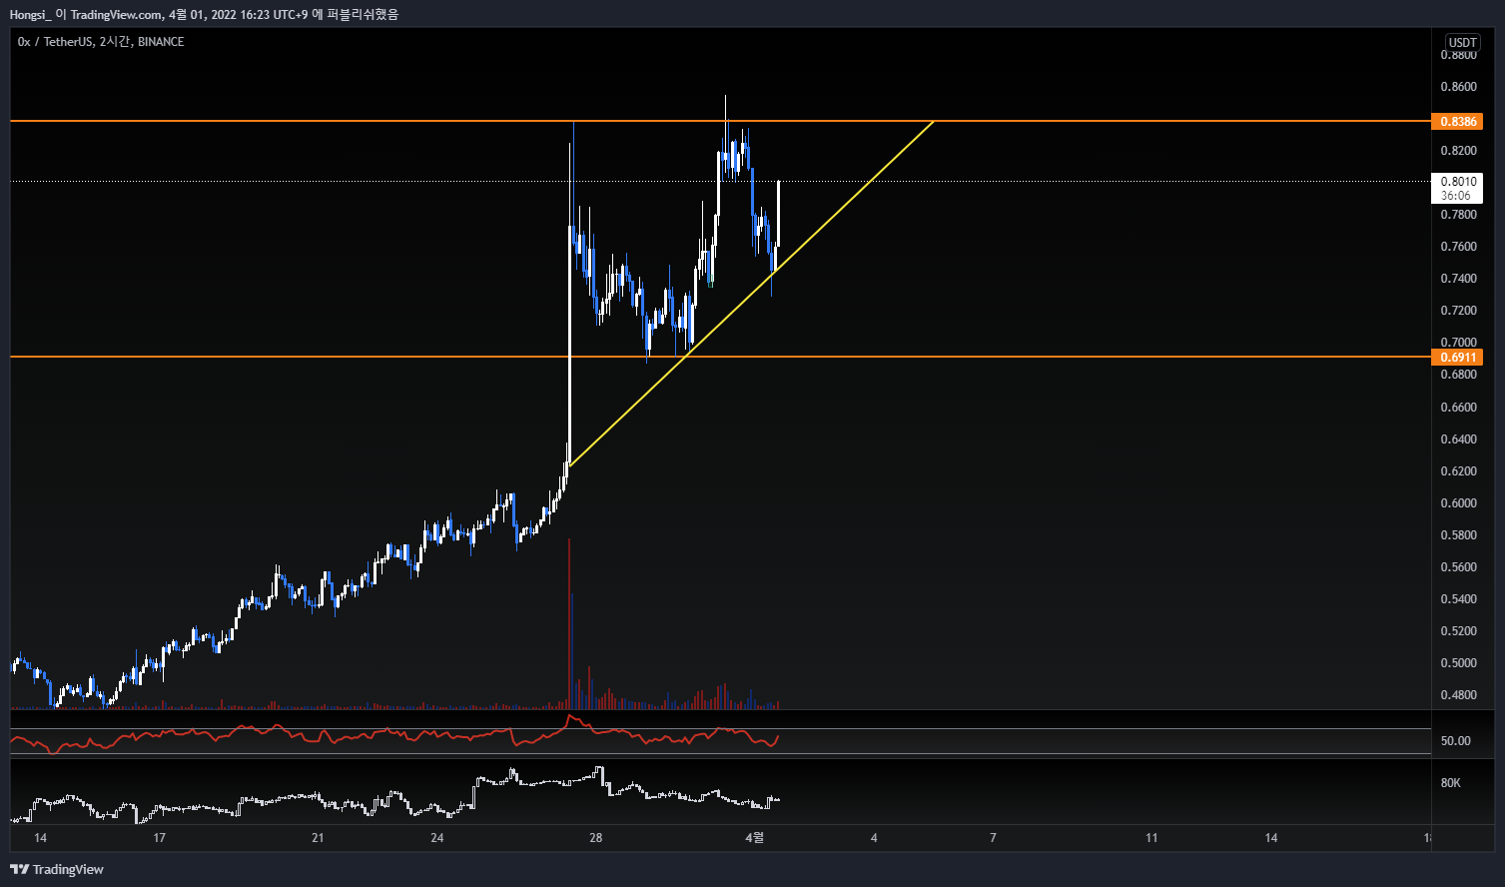This screenshot has width=1505, height=887.
Task: Click the Hongsi_ publisher header text
Action: point(30,14)
